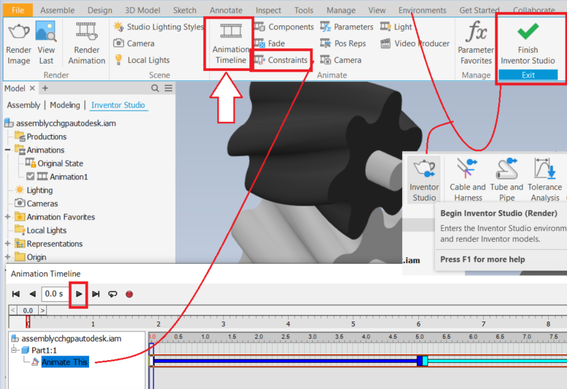This screenshot has width=567, height=389.
Task: Select assemblycchgpautodesk.iam in timeline tree
Action: tap(66, 338)
